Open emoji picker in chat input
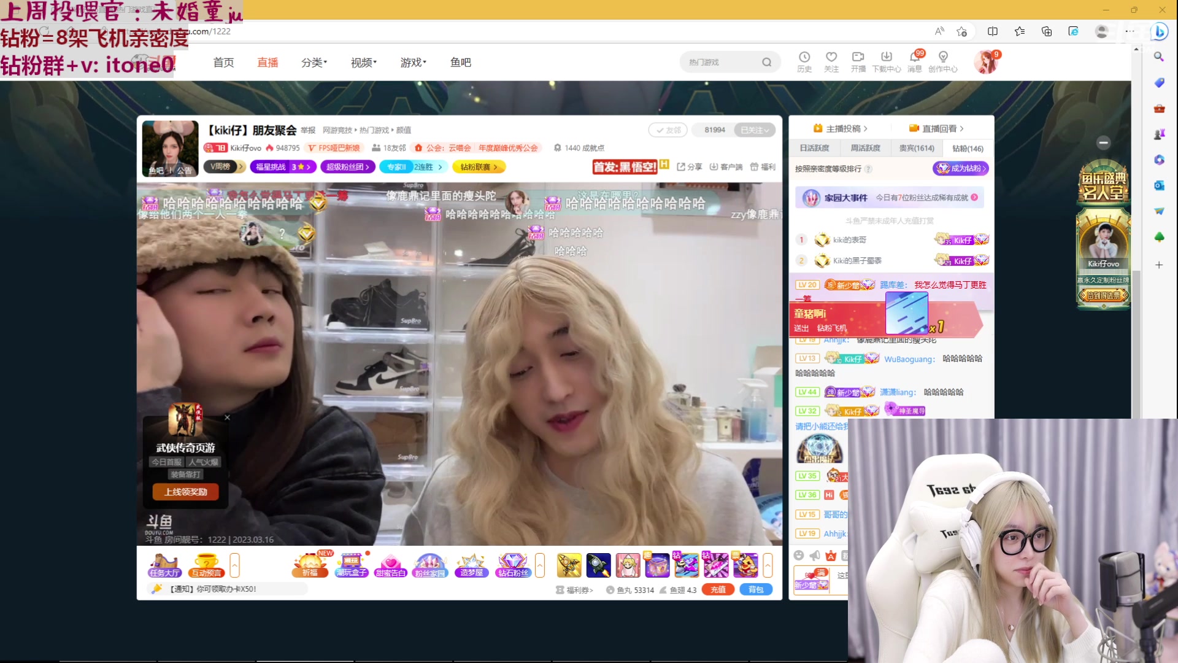Image resolution: width=1178 pixels, height=663 pixels. [799, 556]
